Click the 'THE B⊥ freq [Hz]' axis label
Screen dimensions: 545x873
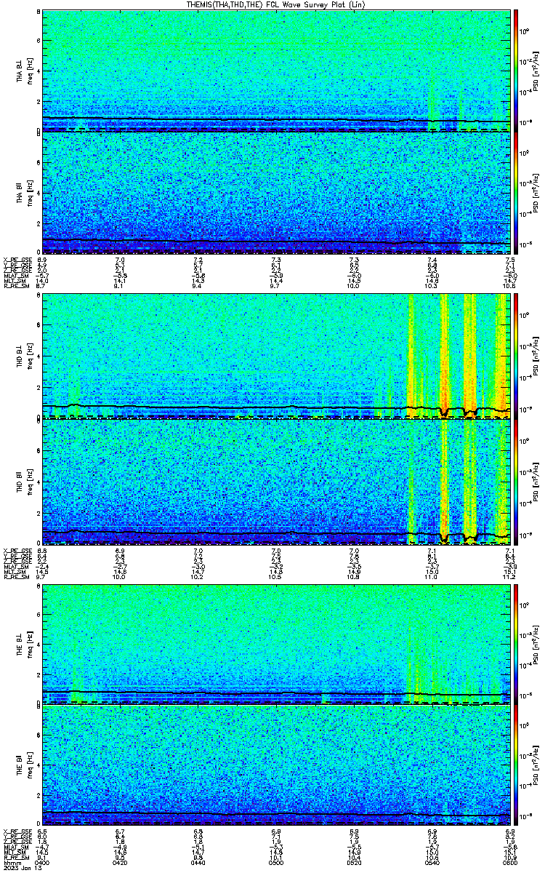25,643
